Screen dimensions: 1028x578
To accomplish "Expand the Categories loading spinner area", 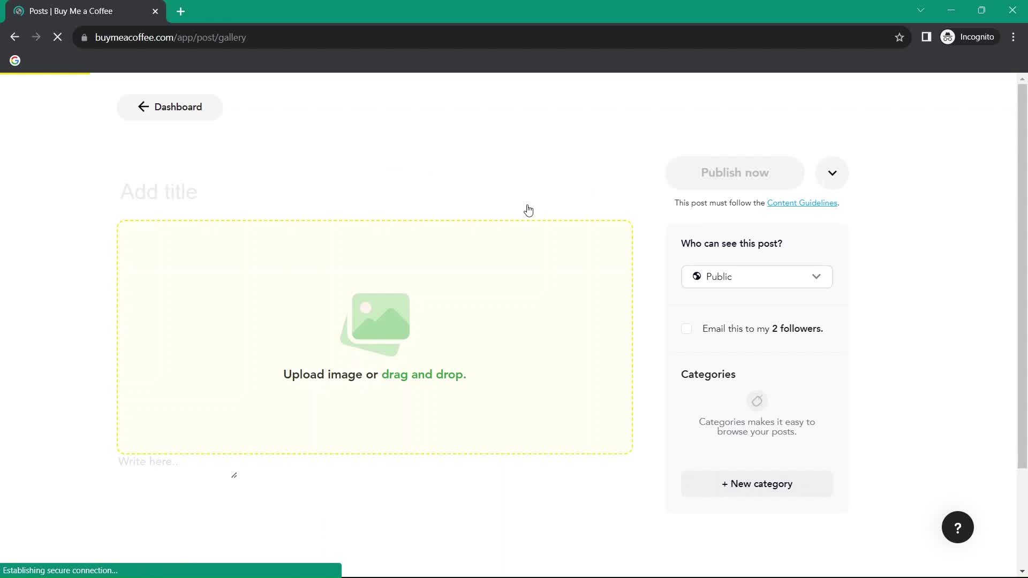I will coord(757,401).
